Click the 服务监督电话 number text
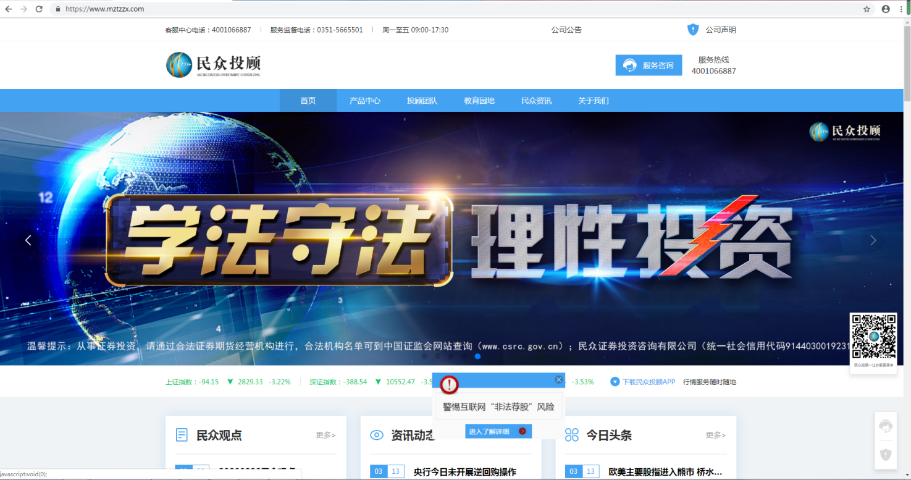 coord(316,30)
